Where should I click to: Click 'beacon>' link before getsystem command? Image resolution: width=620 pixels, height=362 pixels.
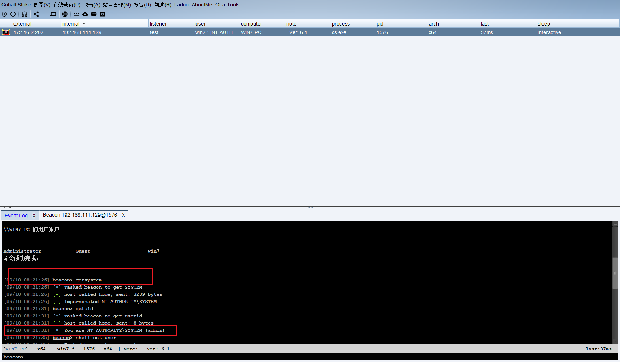pos(62,280)
